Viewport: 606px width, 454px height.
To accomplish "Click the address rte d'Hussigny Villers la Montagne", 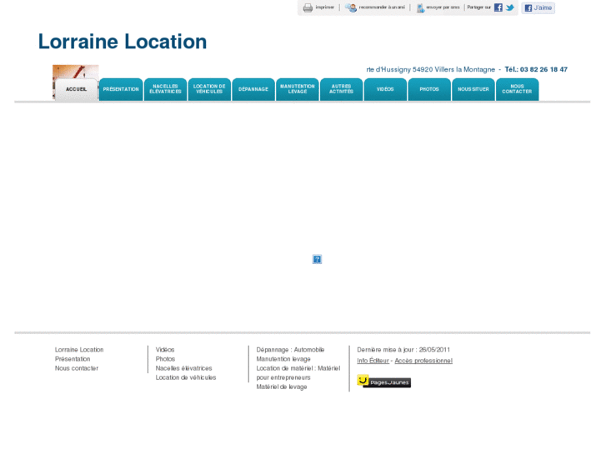I will point(431,69).
